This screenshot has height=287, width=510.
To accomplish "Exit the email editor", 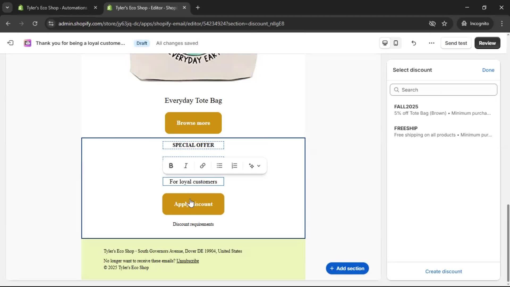I will [x=10, y=43].
